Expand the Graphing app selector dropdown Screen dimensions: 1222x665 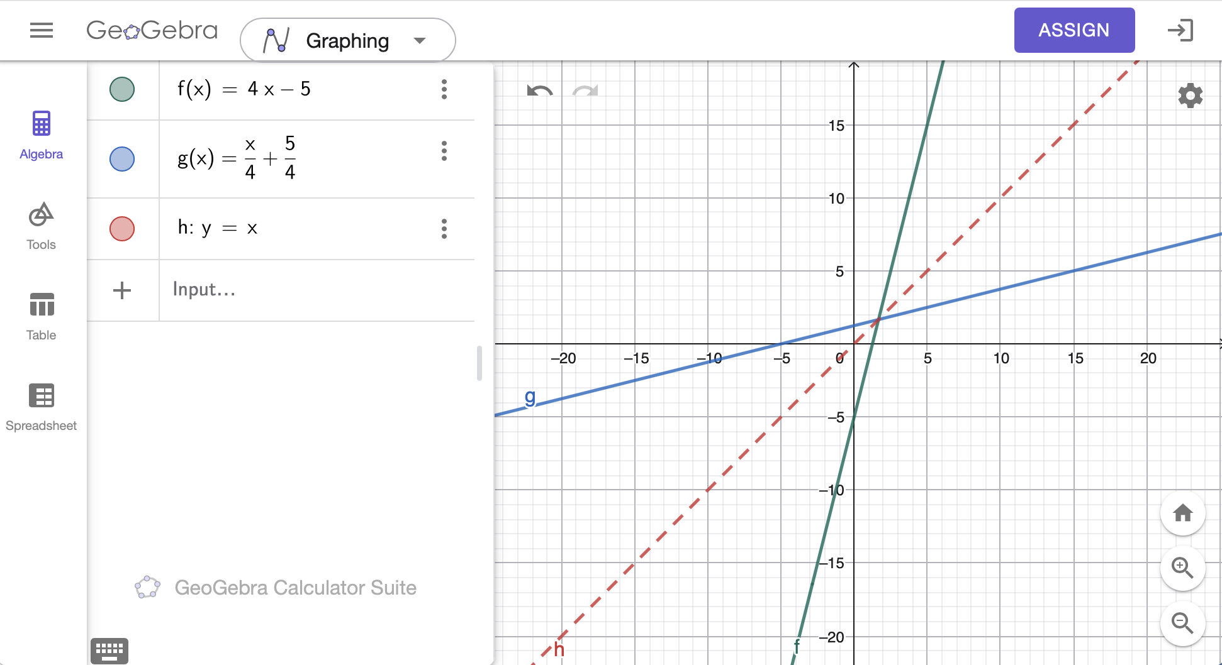tap(348, 40)
